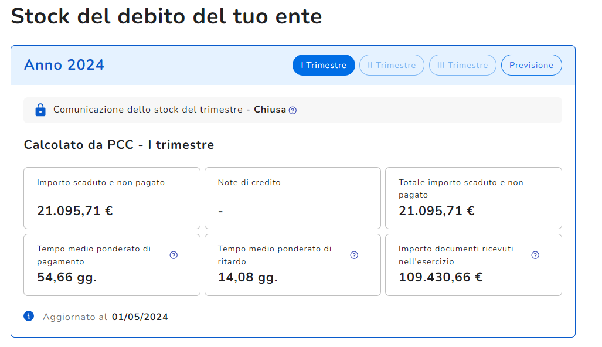Click the lock icon beside Comunicazione dello stock
This screenshot has height=347, width=602.
pyautogui.click(x=40, y=110)
